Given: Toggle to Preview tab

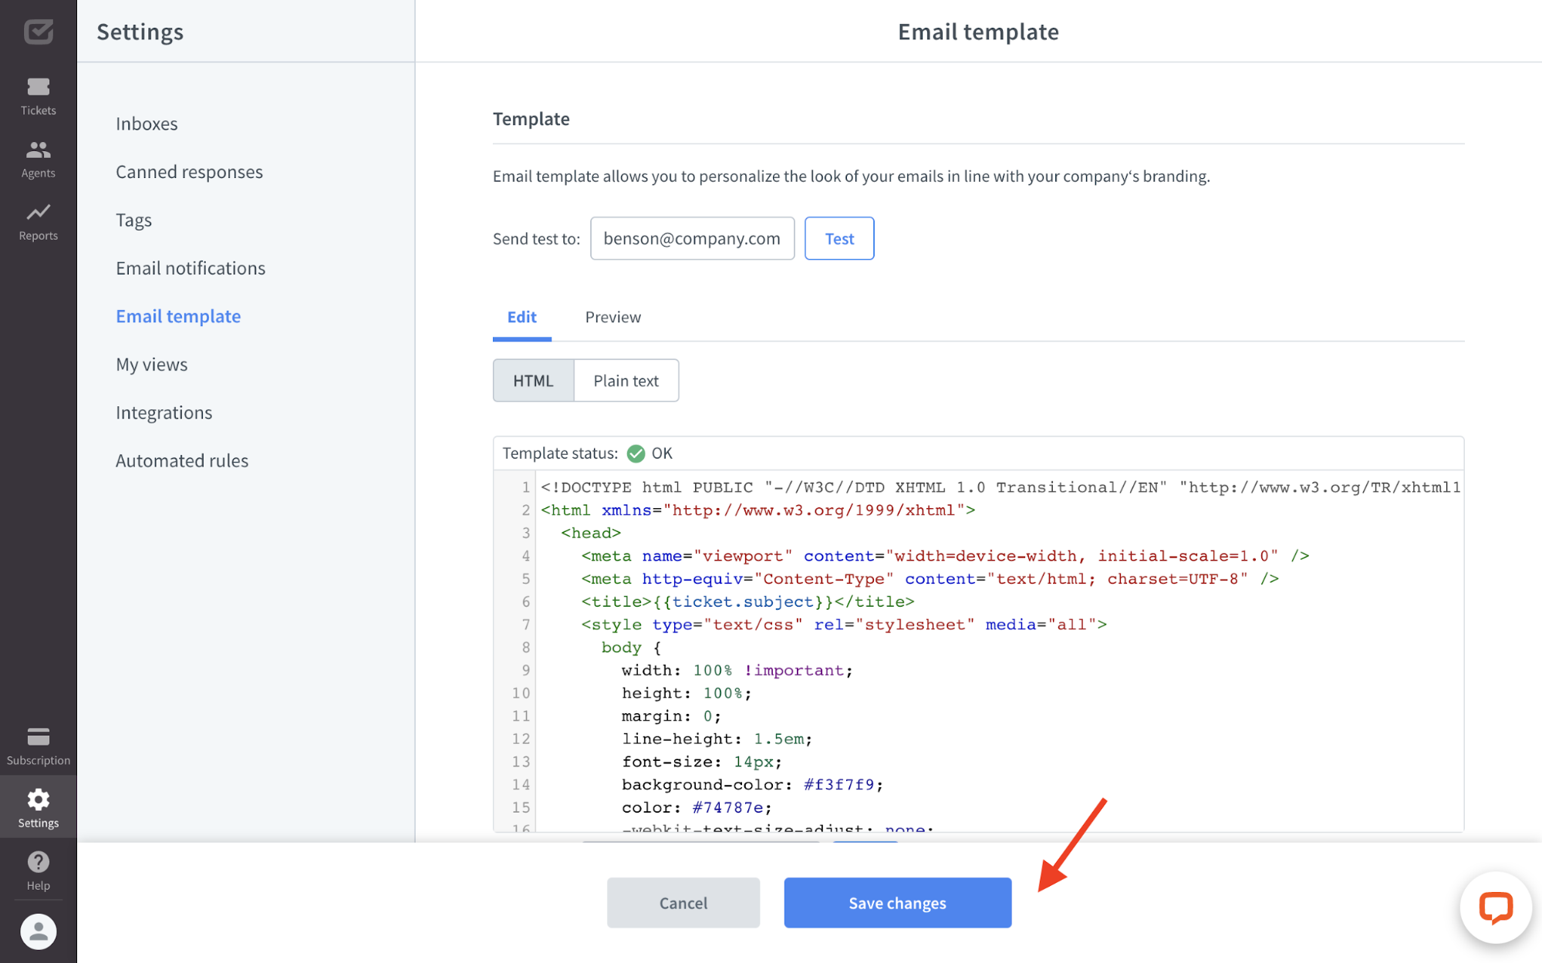Looking at the screenshot, I should coord(613,316).
